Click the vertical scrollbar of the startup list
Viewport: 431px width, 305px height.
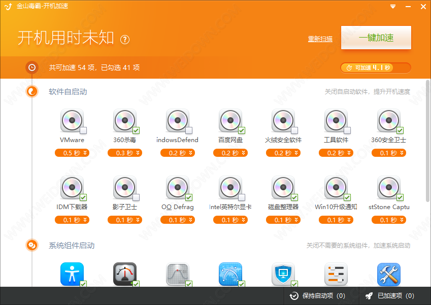(x=427, y=141)
